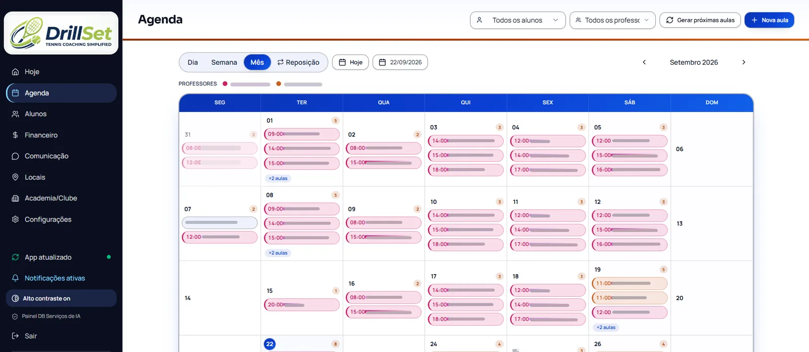Switch to Semana view tab
This screenshot has width=809, height=352.
point(224,62)
